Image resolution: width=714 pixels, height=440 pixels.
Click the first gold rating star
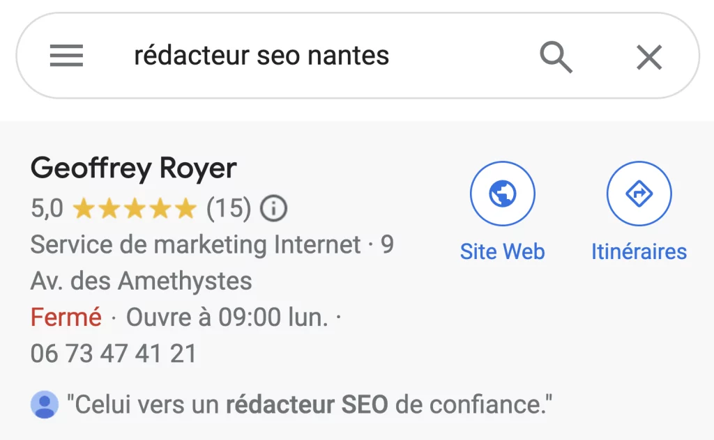(x=82, y=207)
